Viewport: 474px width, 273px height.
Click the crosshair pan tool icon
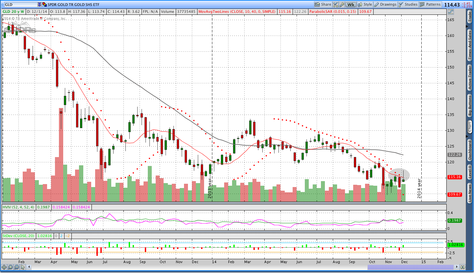coord(5,267)
